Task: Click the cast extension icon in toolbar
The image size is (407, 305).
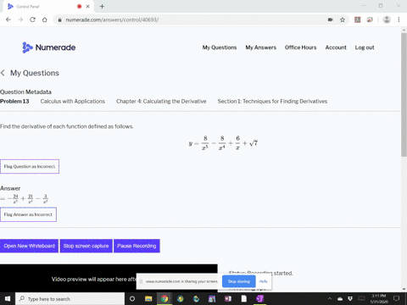Action: [x=370, y=19]
